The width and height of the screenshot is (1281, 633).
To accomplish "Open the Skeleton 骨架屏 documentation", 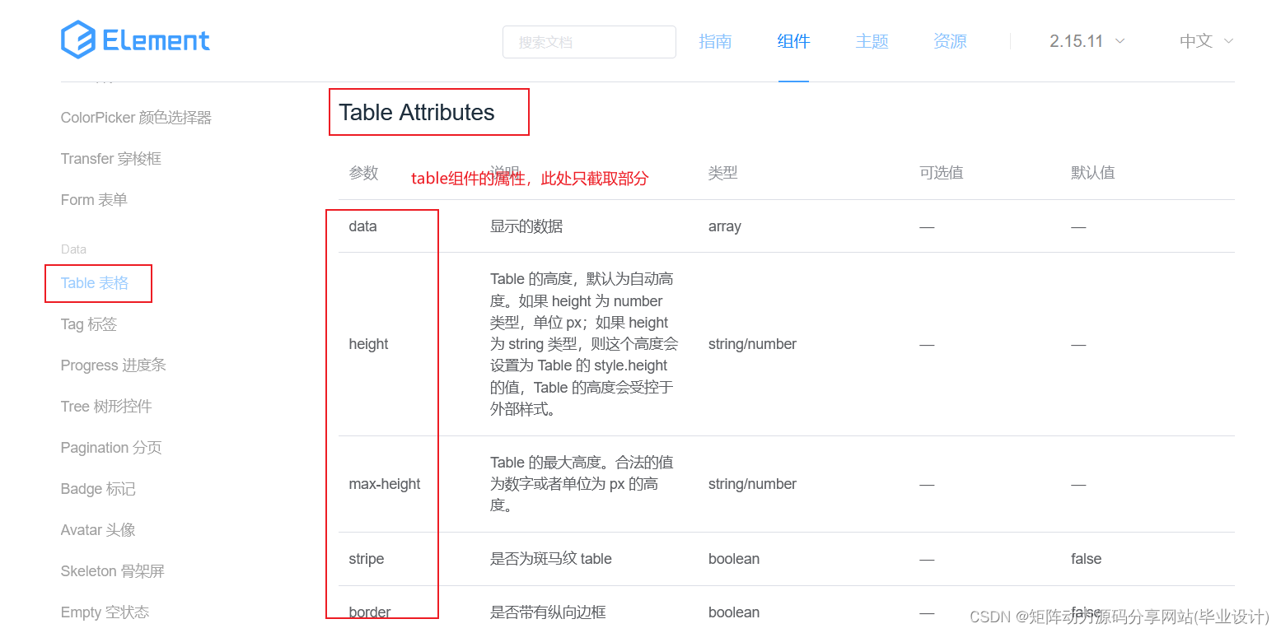I will point(113,570).
